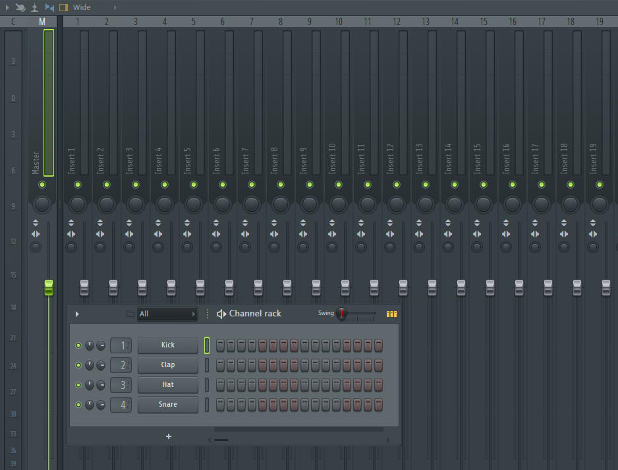Image resolution: width=618 pixels, height=470 pixels.
Task: Toggle the mixer layout square icon
Action: coord(63,7)
